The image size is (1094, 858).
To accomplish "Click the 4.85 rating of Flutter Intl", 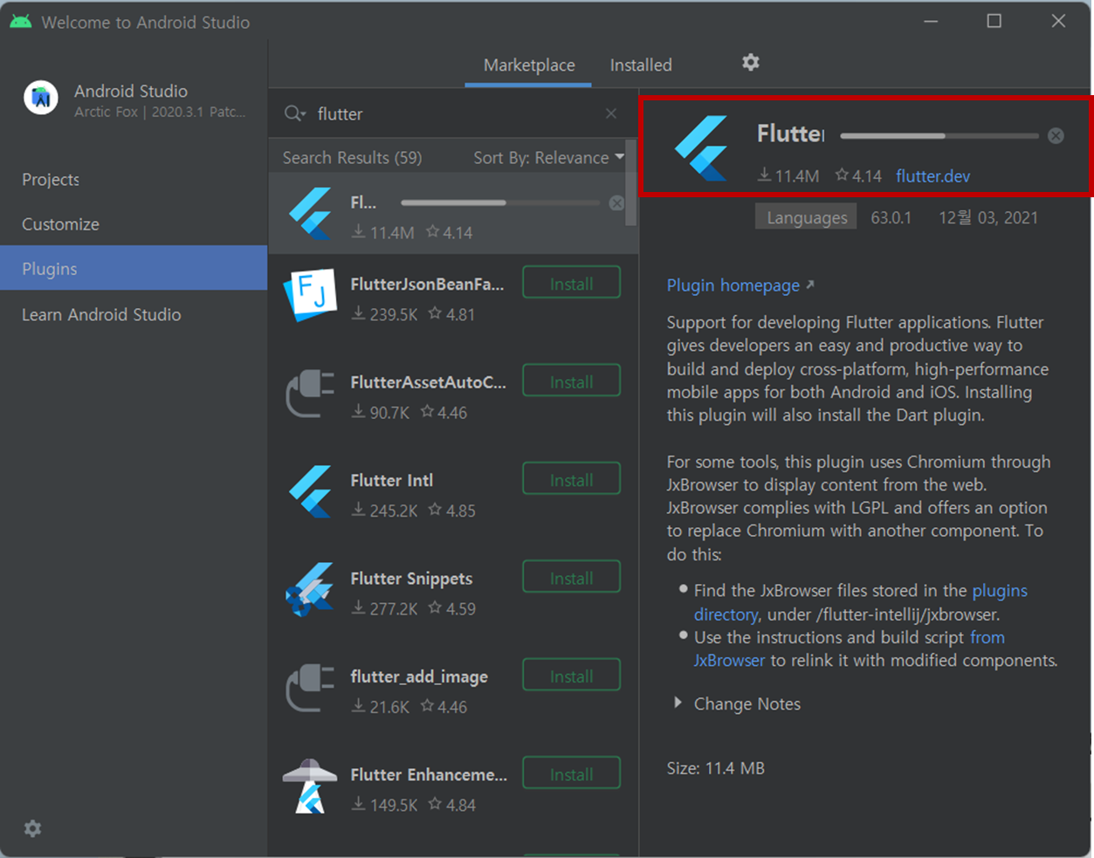I will tap(451, 511).
